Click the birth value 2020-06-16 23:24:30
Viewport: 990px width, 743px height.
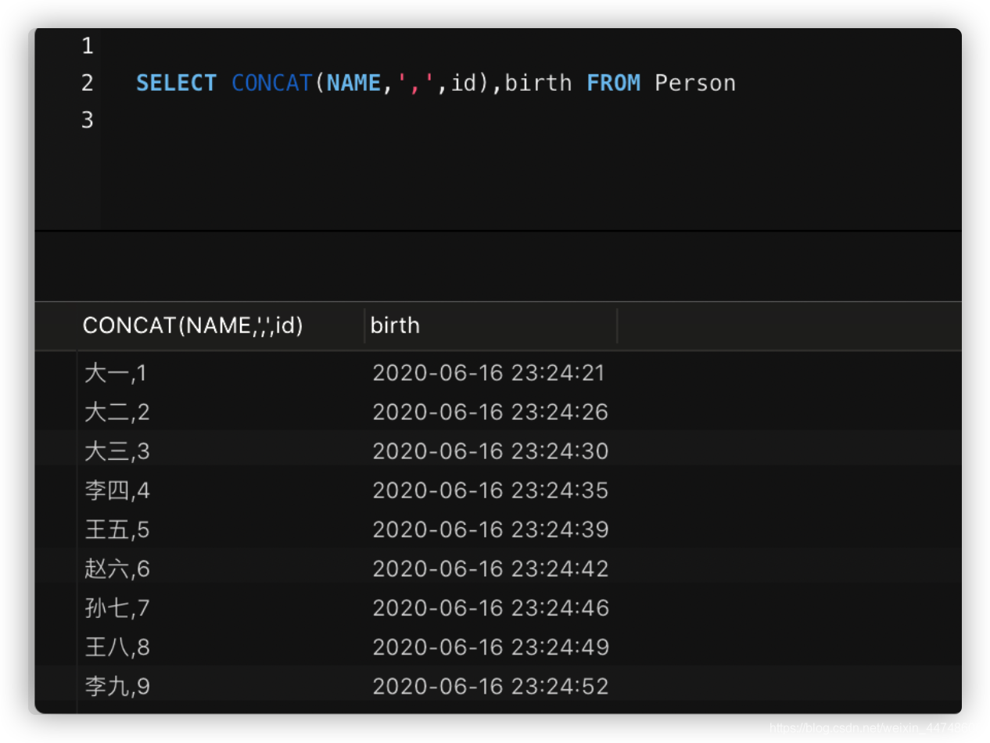(490, 451)
